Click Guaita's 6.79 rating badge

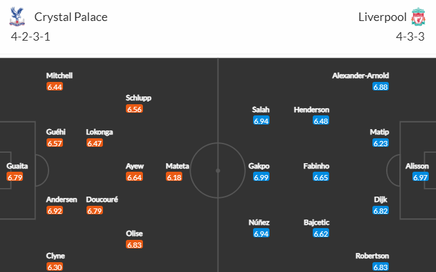click(14, 177)
